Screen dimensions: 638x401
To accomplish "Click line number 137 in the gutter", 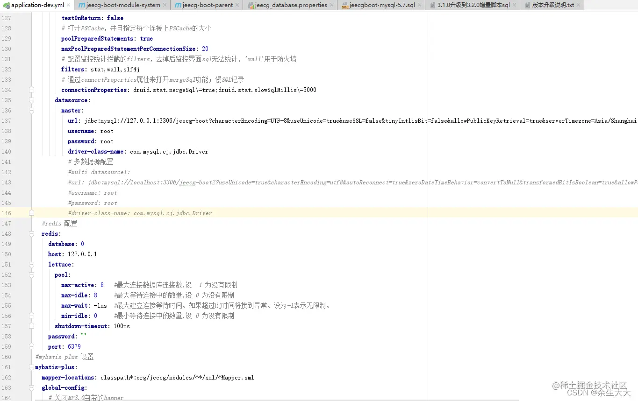I will pos(6,120).
